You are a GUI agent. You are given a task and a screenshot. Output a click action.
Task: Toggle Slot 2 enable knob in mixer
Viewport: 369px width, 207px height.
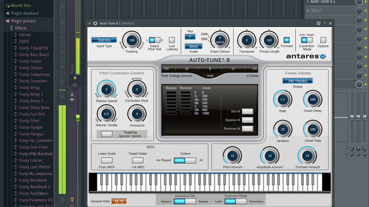[359, 11]
